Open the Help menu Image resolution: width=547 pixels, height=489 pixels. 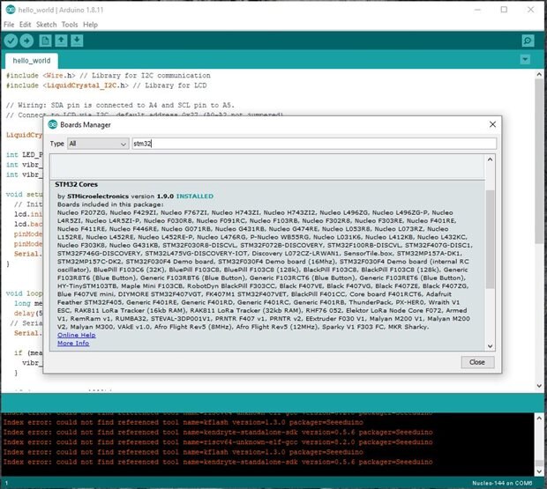pyautogui.click(x=91, y=25)
